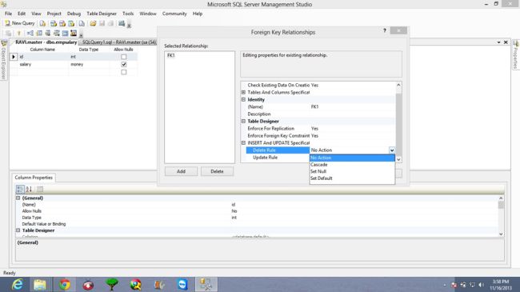Click the New Query toolbar button
The image size is (520, 292).
coord(19,23)
